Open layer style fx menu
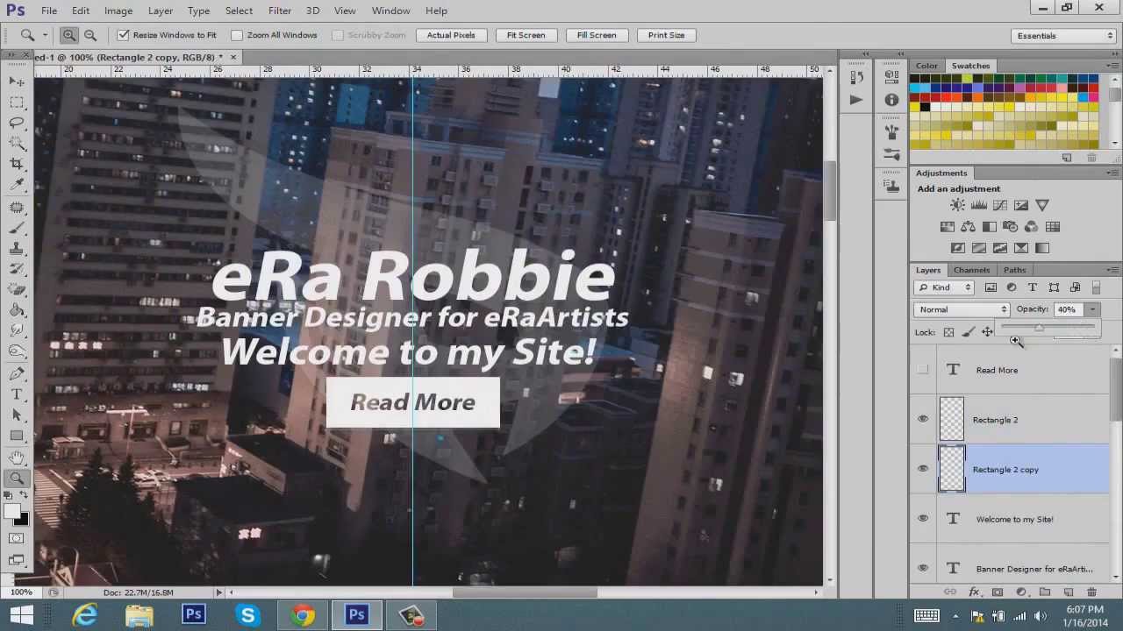The width and height of the screenshot is (1123, 631). [974, 592]
